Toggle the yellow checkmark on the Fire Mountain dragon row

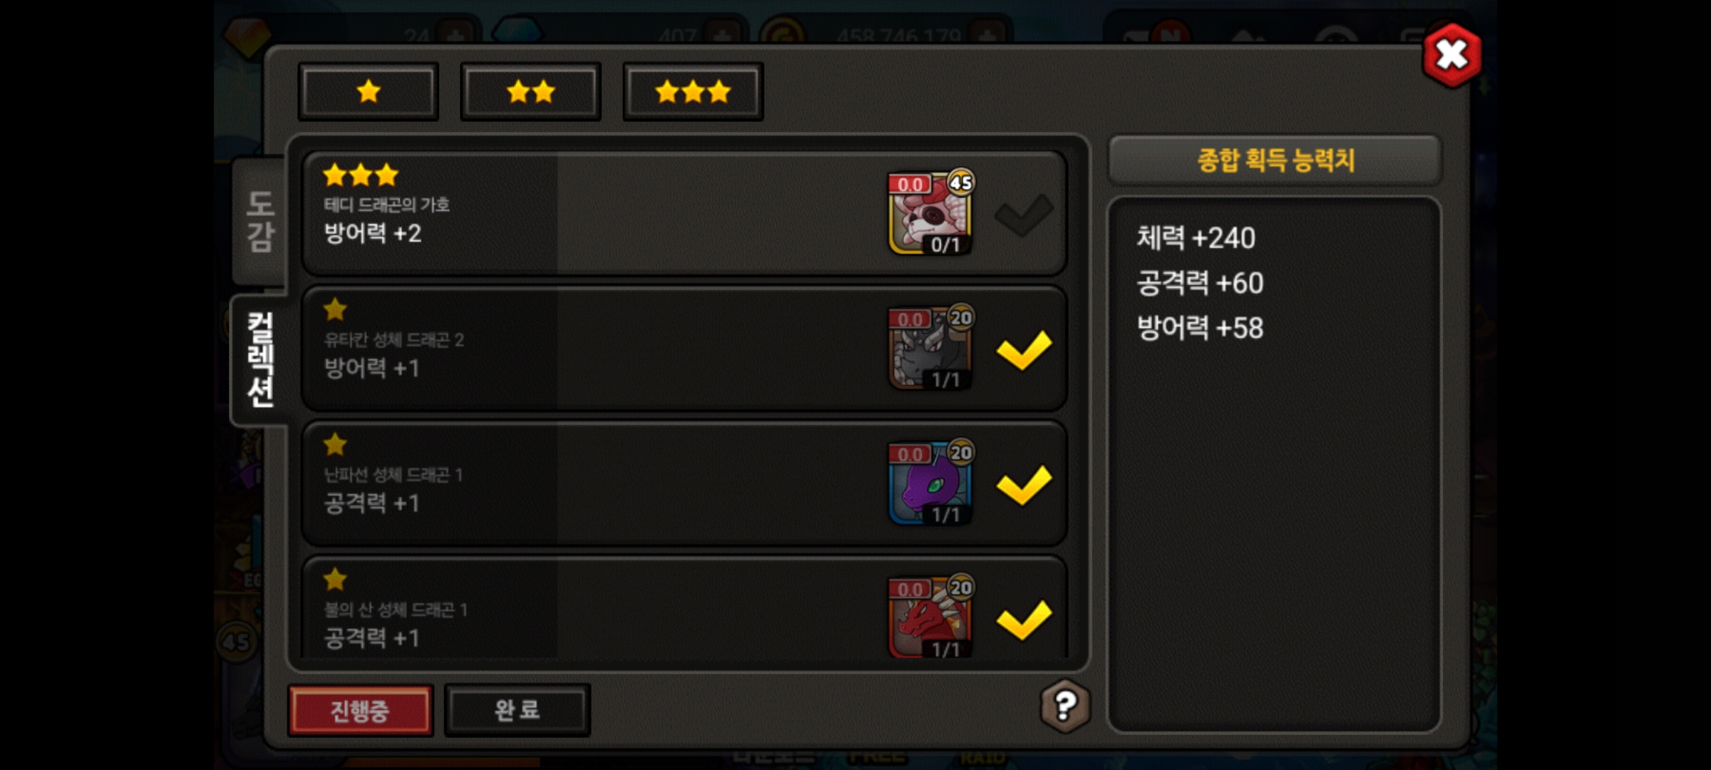point(1024,620)
